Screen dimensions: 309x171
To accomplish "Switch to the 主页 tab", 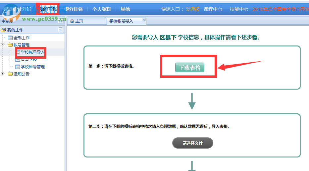I will click(87, 21).
